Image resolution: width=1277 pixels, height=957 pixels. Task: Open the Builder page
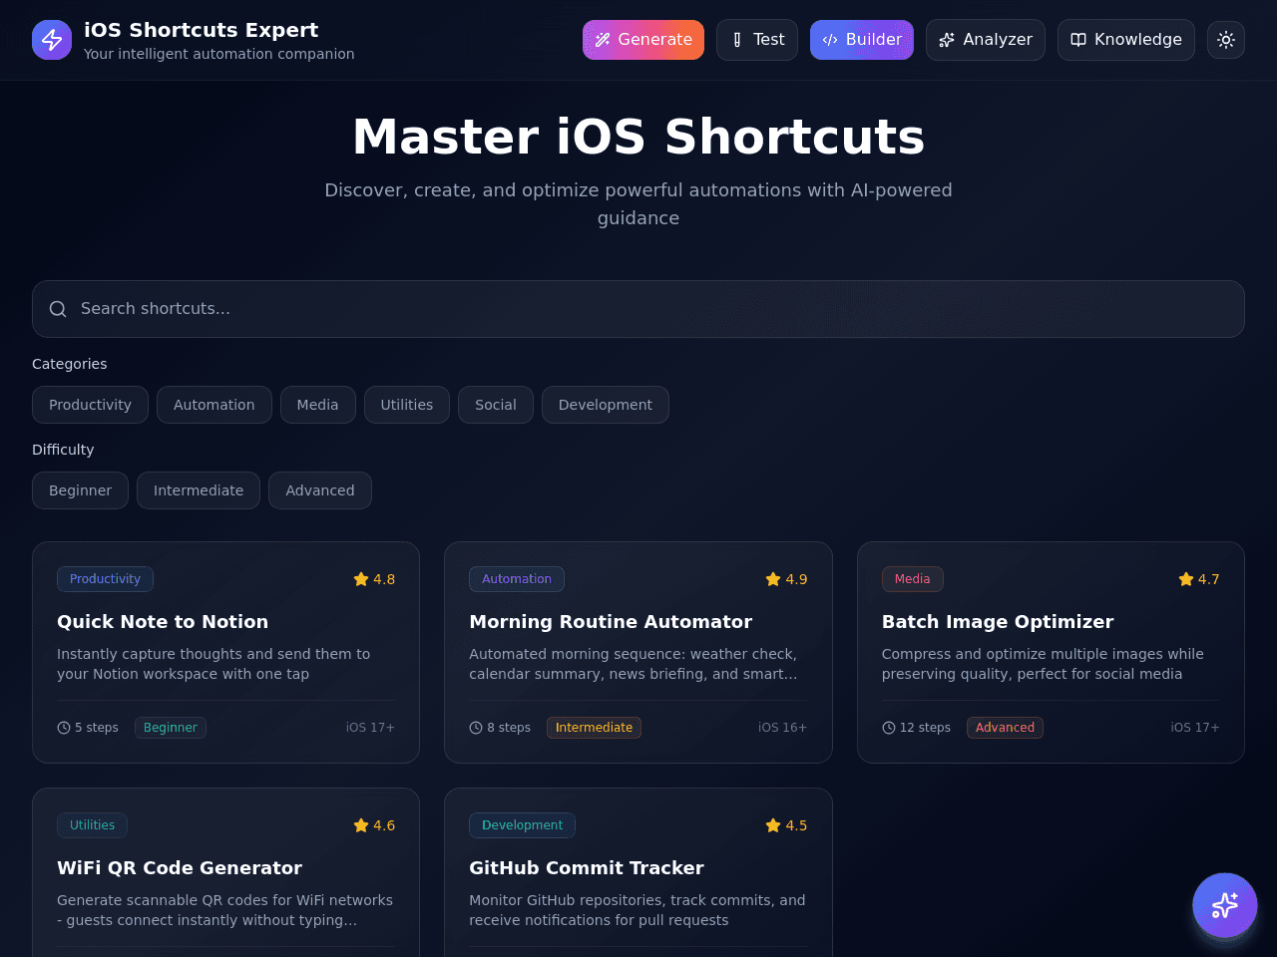coord(862,40)
